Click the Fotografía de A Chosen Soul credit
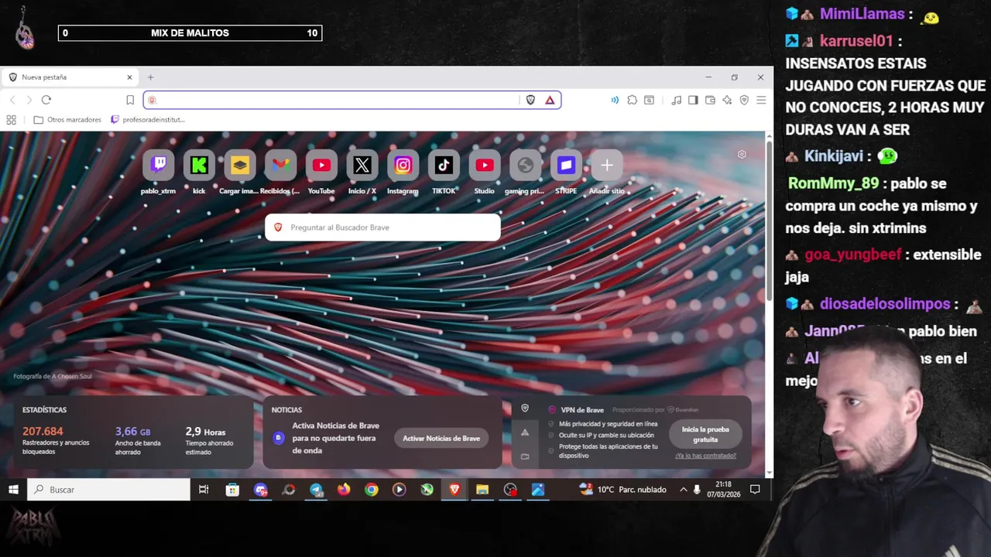 coord(52,377)
